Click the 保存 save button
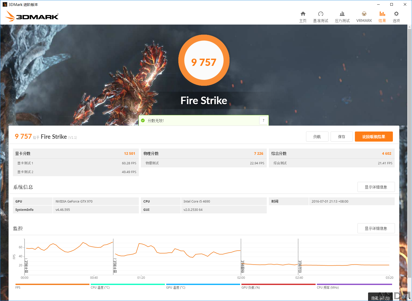The height and width of the screenshot is (301, 412). click(x=342, y=137)
